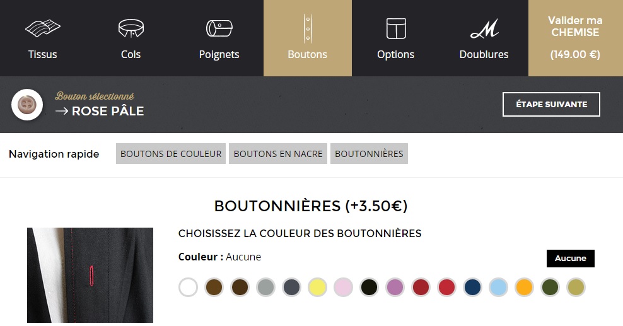Open the Options pocket icon

[396, 28]
